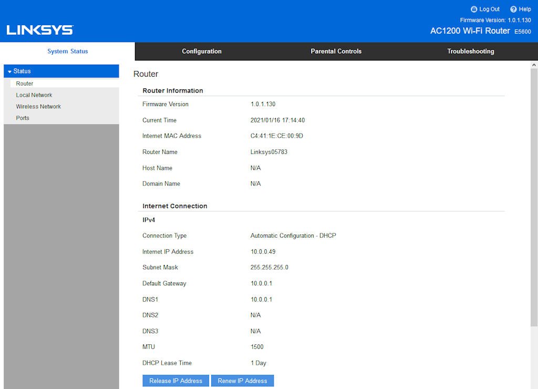Screen dimensions: 538x389
Task: Click Renew IP Address button
Action: (242, 381)
